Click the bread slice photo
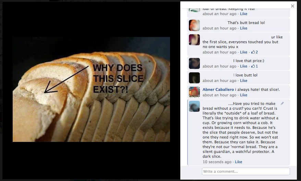Screen dimensions: 301x181 pos(91,89)
